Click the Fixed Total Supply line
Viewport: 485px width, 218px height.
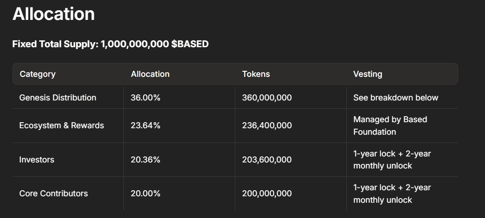(110, 44)
